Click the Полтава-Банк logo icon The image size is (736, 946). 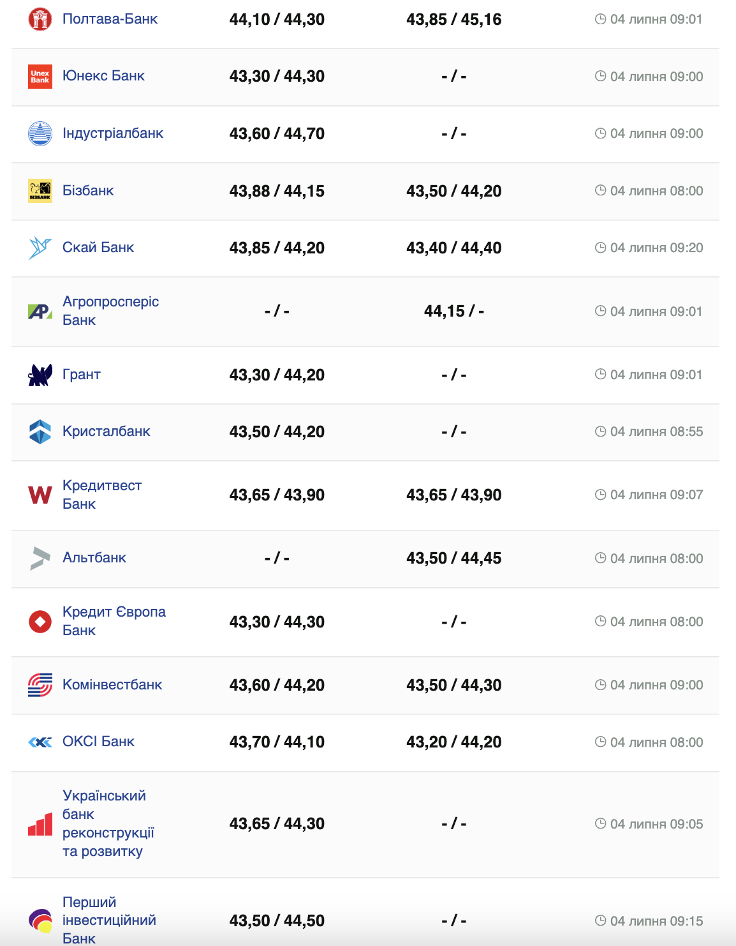[x=40, y=19]
